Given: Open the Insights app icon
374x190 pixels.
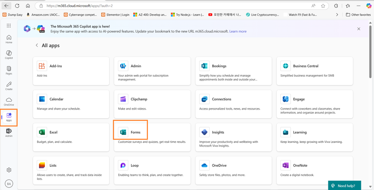Looking at the screenshot, I should coord(204,132).
